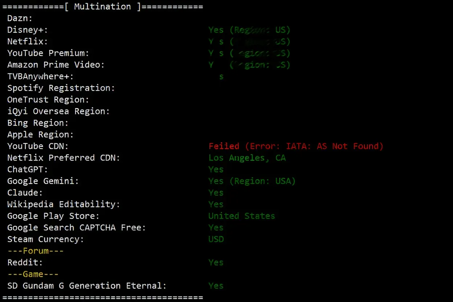Select the Netflix: label

(28, 41)
